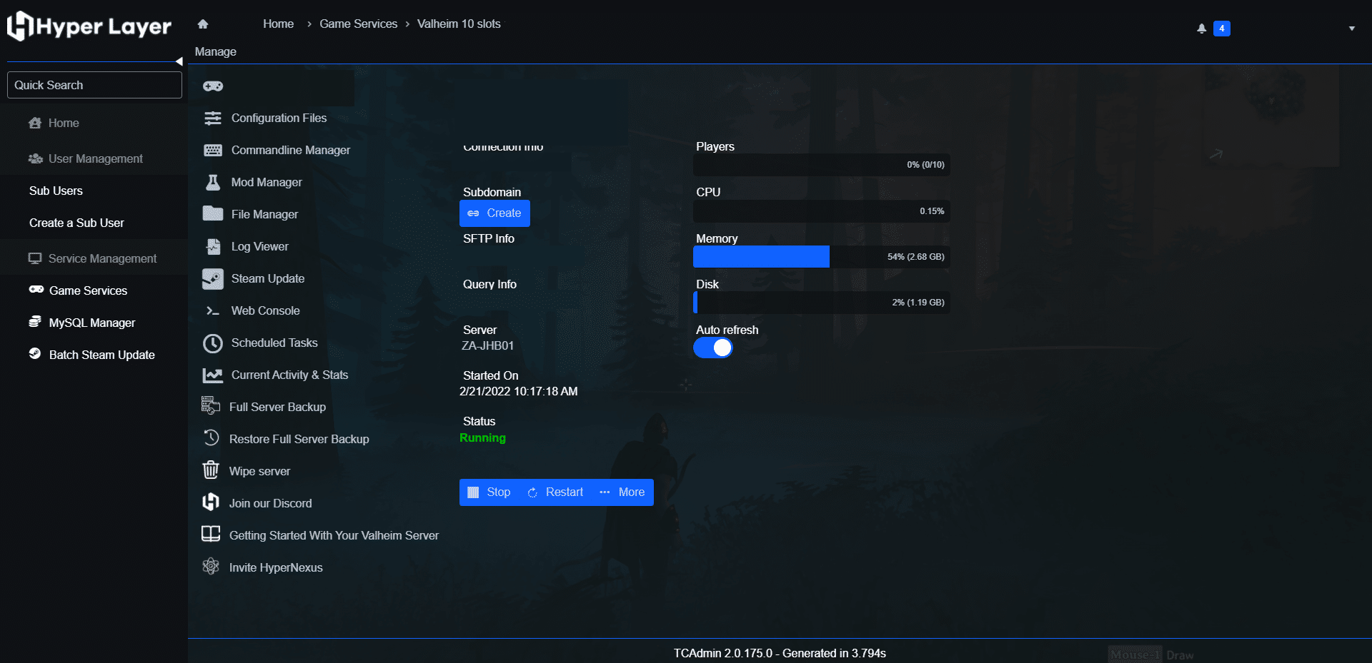The image size is (1372, 663).
Task: Click the Manage tab label
Action: tap(216, 52)
